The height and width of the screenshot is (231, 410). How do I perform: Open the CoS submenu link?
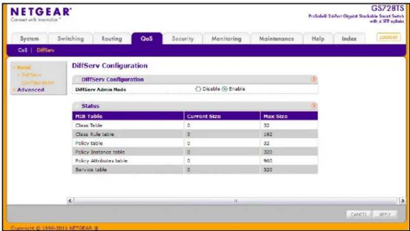(23, 50)
